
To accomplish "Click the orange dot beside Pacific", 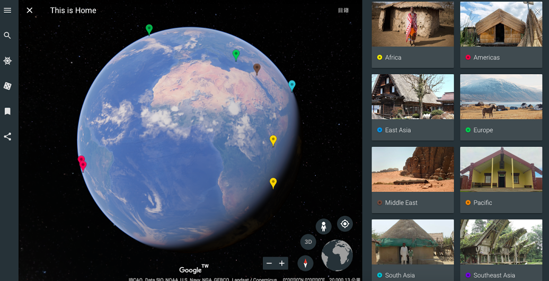I will [468, 203].
